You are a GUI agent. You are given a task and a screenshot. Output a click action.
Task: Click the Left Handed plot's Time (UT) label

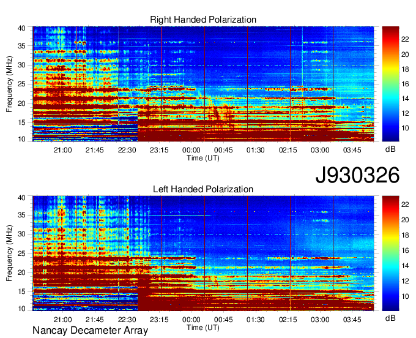coord(203,328)
